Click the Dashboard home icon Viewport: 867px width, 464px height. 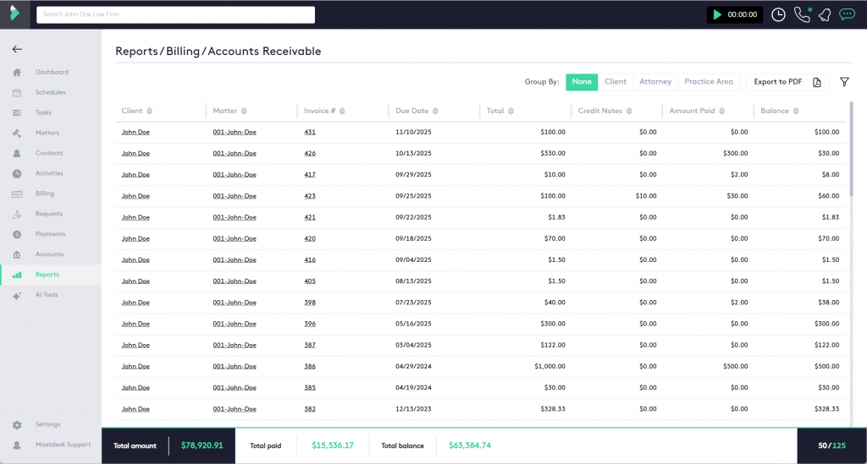pos(17,73)
